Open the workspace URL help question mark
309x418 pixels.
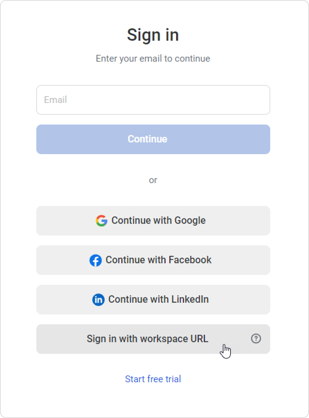pos(256,339)
